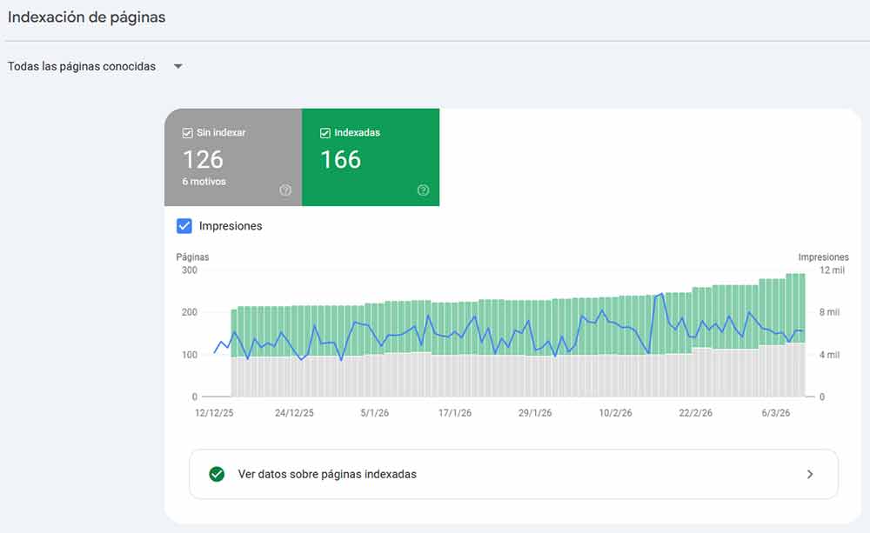Click the 6 motivos text
Image resolution: width=870 pixels, height=533 pixels.
[x=204, y=182]
